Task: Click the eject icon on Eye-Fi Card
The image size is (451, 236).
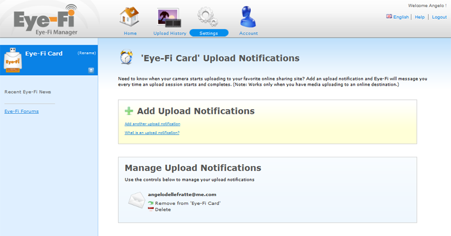Action: click(91, 70)
